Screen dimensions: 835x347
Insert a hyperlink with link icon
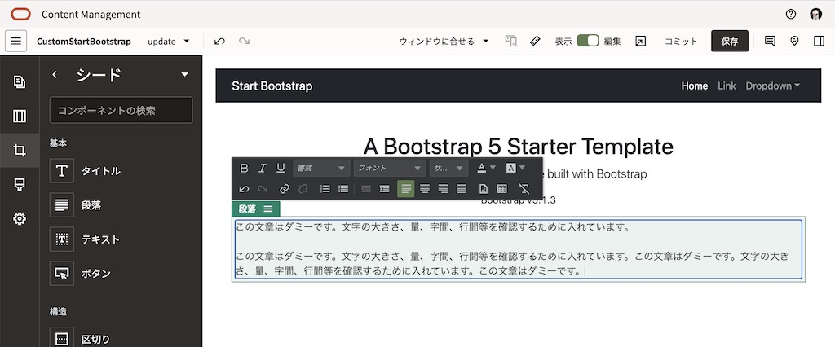pyautogui.click(x=285, y=189)
